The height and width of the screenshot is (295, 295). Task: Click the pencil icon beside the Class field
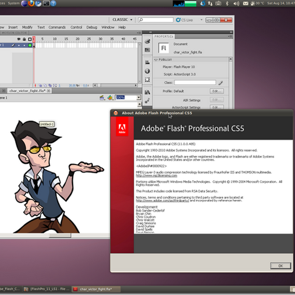coord(221,83)
